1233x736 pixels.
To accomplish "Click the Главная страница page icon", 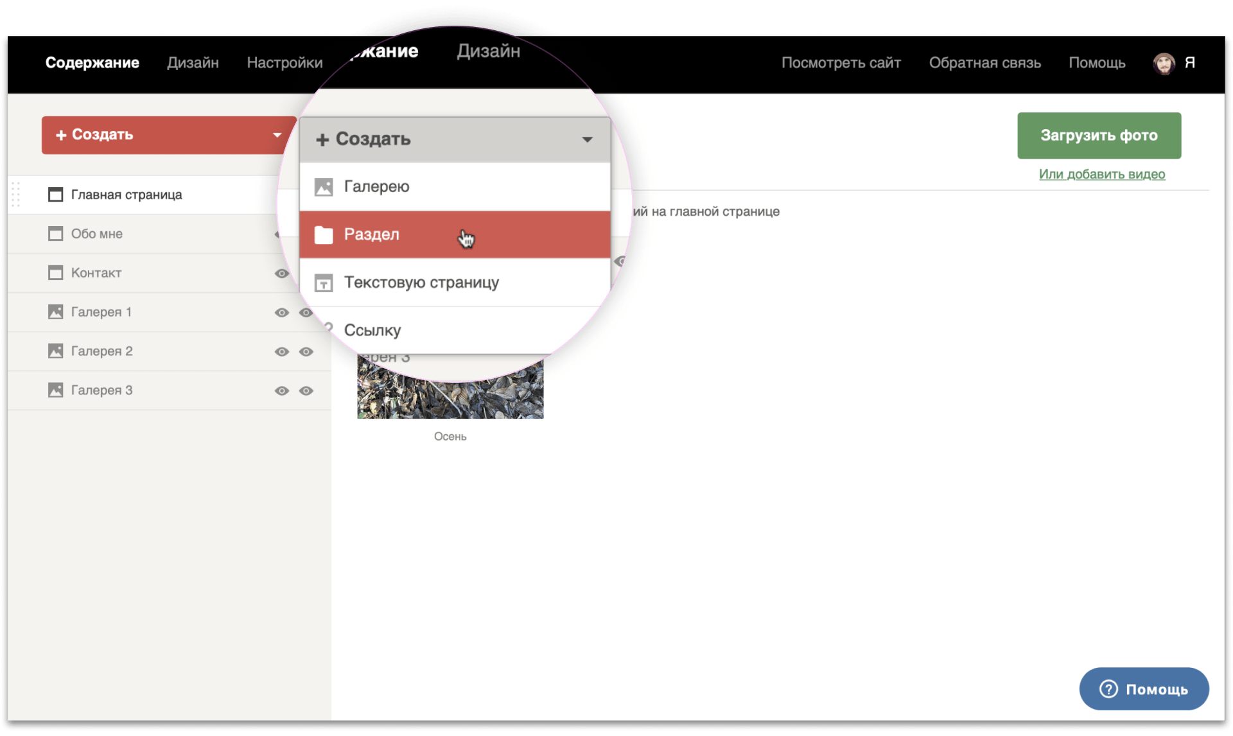I will [x=56, y=195].
